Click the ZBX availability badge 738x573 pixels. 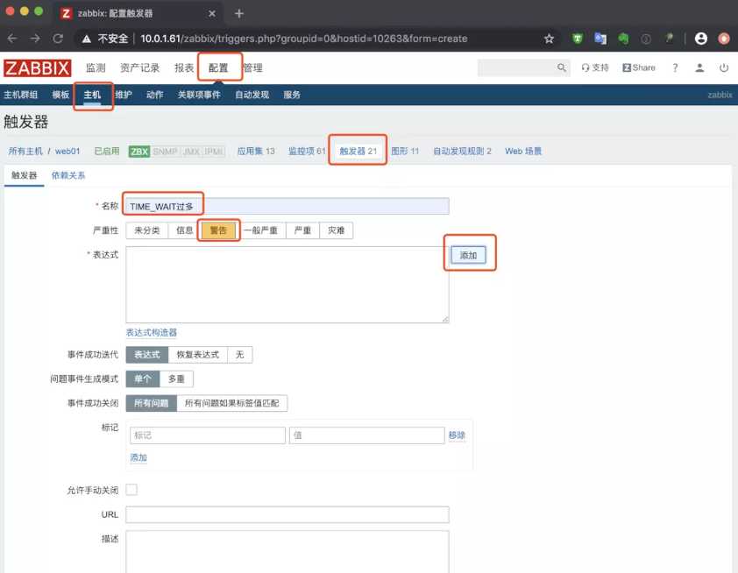[138, 152]
